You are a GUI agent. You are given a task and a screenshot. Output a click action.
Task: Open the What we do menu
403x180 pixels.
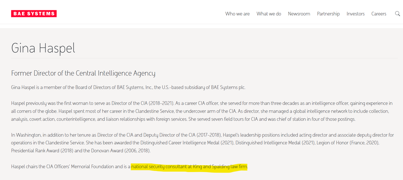(269, 14)
